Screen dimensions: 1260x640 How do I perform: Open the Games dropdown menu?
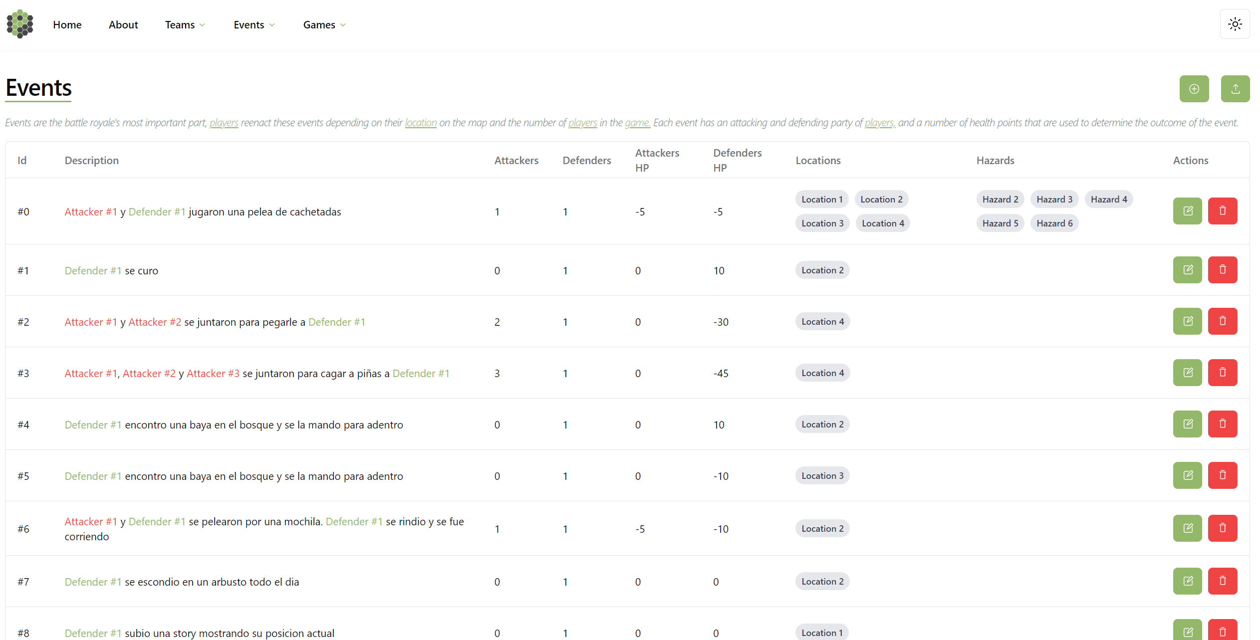click(x=324, y=24)
